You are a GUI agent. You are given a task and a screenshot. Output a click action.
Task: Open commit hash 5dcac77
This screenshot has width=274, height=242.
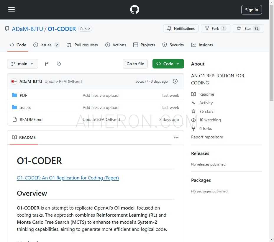tap(142, 81)
